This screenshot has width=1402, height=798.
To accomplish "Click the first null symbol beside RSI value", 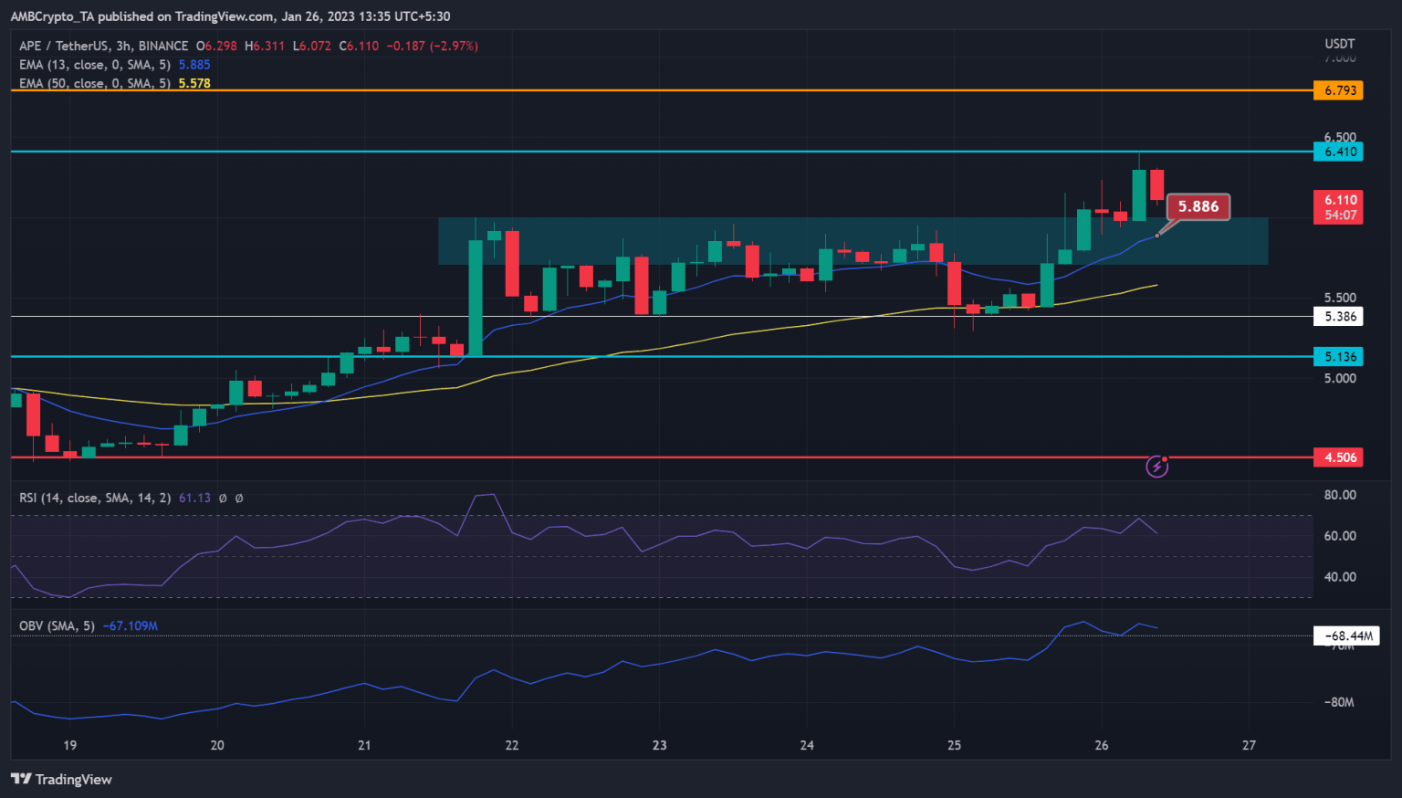I will [x=223, y=499].
